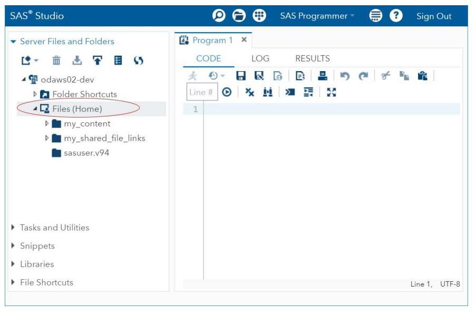The width and height of the screenshot is (476, 315).
Task: Open the More application options menu icon
Action: [375, 15]
